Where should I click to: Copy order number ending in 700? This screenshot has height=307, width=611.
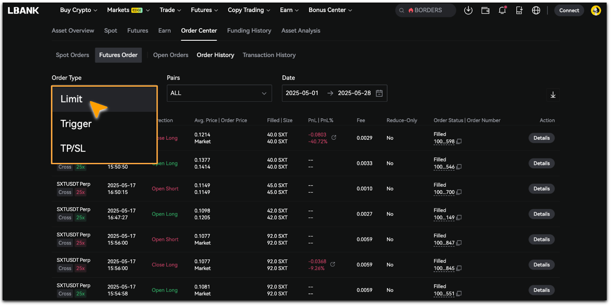[x=459, y=192]
